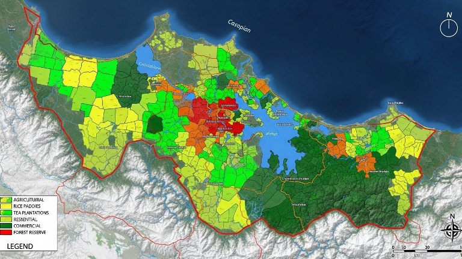The width and height of the screenshot is (462, 259).
Task: Select the red Forest Reserve swatch
Action: pyautogui.click(x=7, y=233)
